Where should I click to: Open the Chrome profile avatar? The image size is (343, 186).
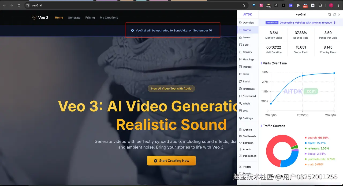point(331,5)
